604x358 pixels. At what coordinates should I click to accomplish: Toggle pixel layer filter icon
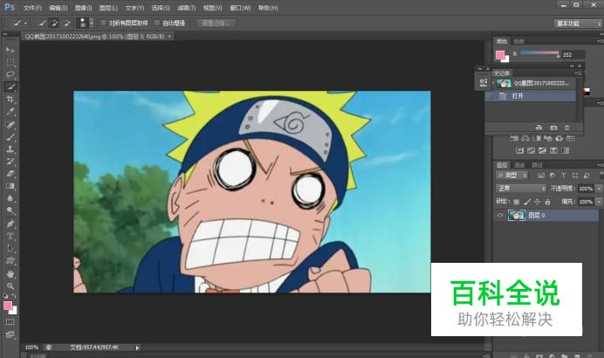(541, 176)
